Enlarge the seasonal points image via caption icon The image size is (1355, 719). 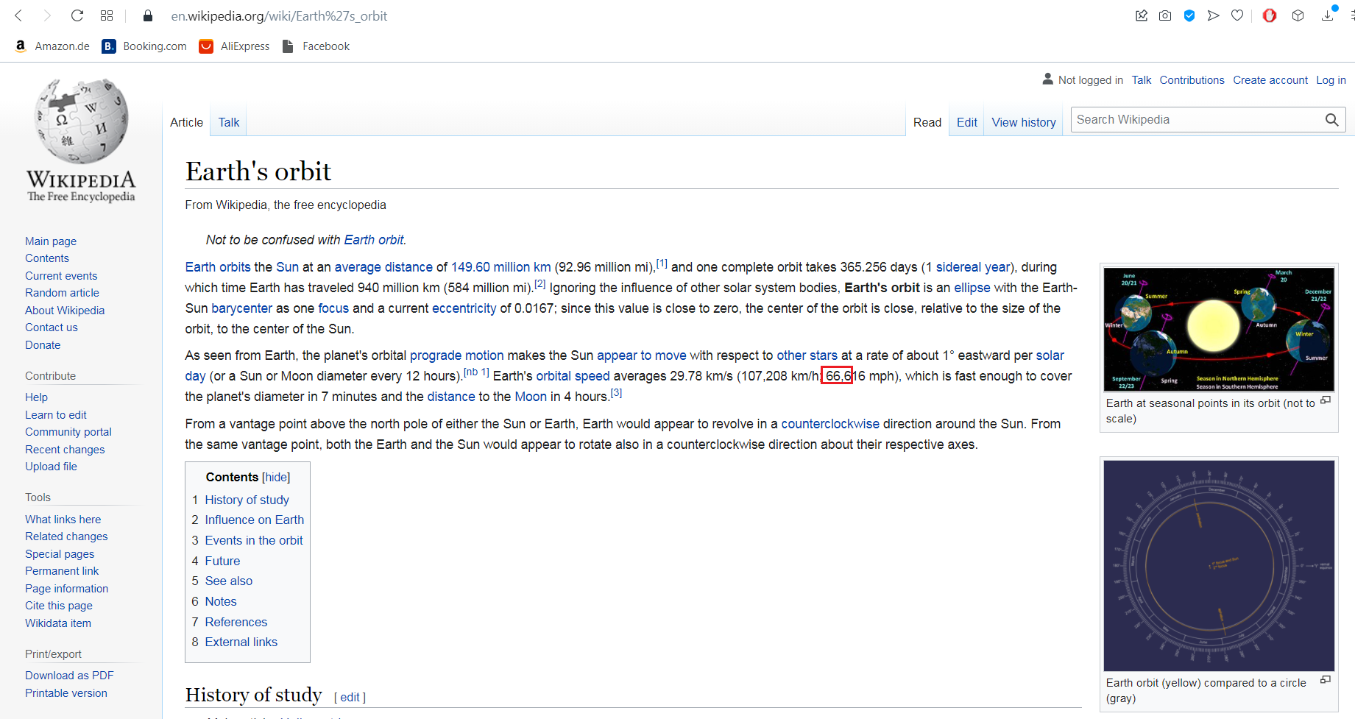pos(1326,400)
